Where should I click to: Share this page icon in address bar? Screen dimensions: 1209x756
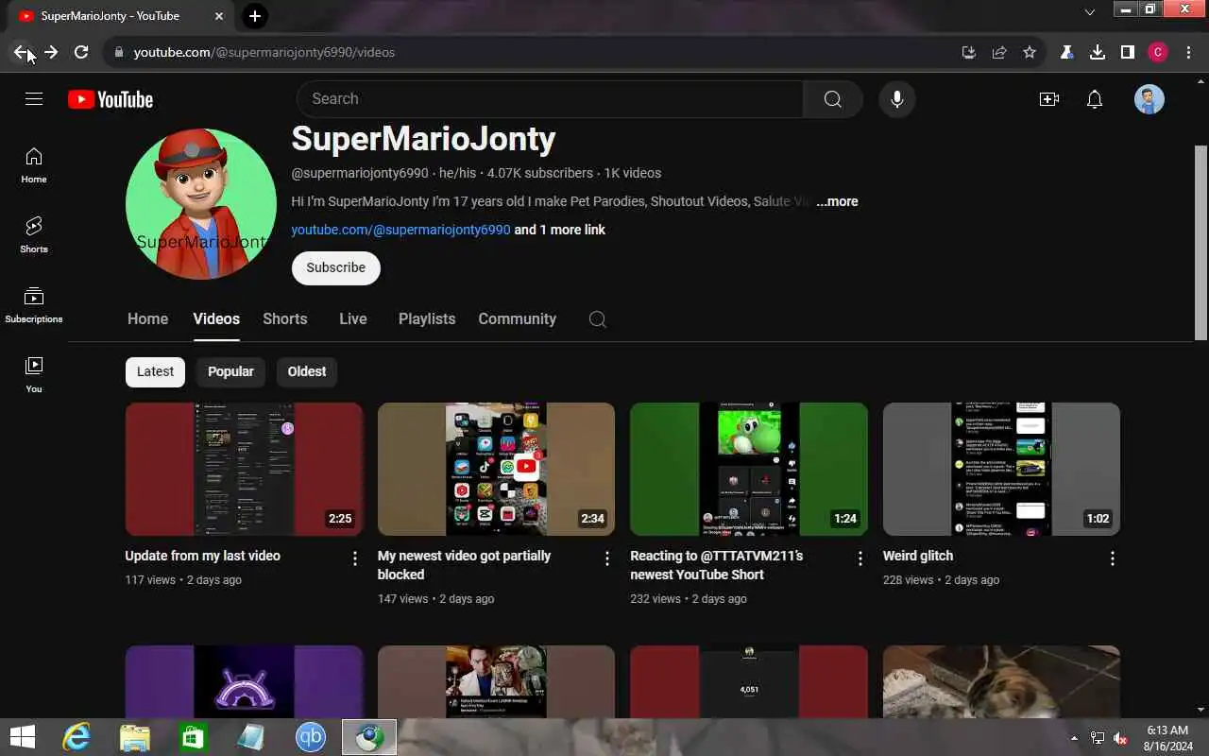(x=999, y=52)
